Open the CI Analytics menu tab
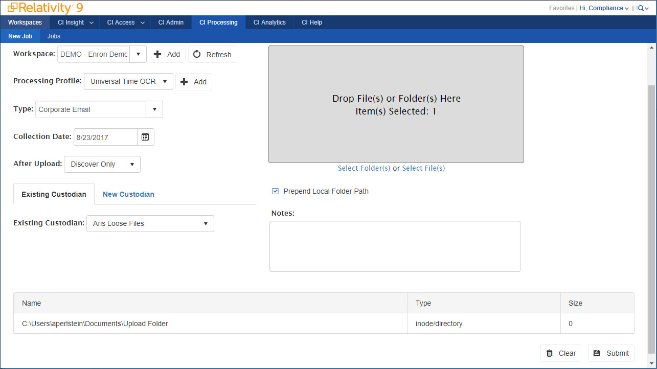Image resolution: width=657 pixels, height=369 pixels. pyautogui.click(x=269, y=22)
